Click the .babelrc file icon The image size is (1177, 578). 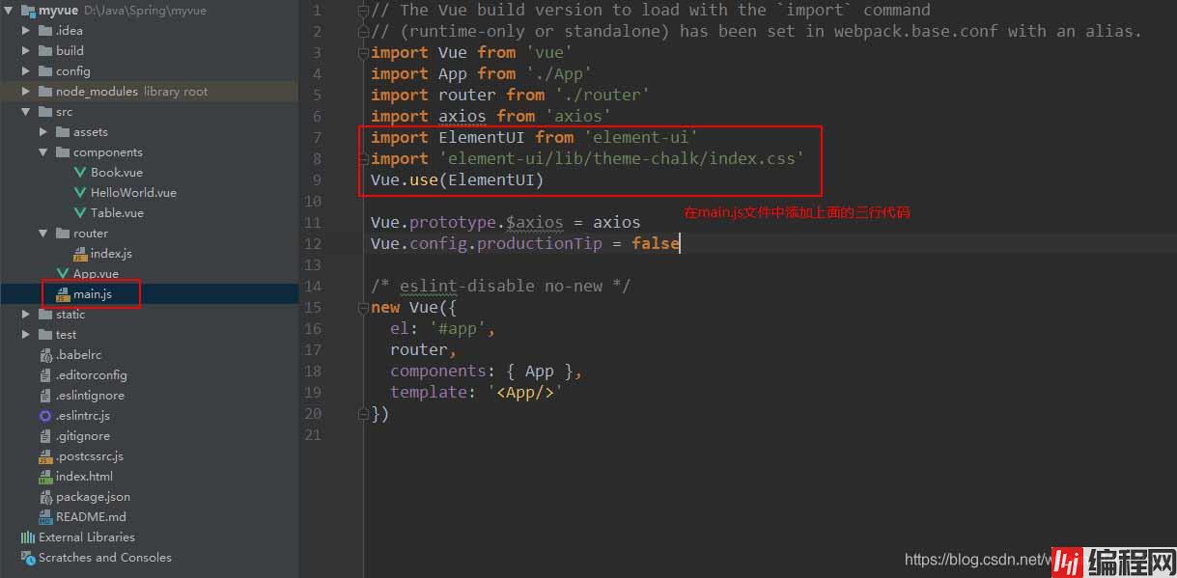pyautogui.click(x=45, y=355)
